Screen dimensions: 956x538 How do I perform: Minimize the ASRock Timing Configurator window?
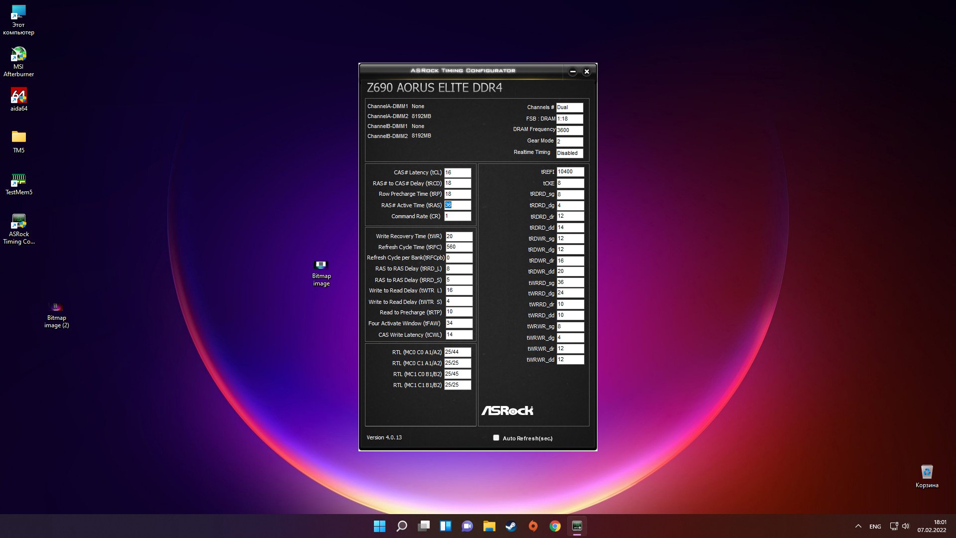pos(573,72)
